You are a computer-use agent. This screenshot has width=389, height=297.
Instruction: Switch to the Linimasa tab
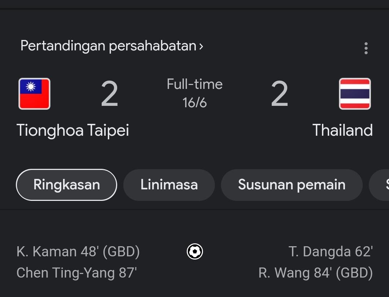[x=169, y=185]
